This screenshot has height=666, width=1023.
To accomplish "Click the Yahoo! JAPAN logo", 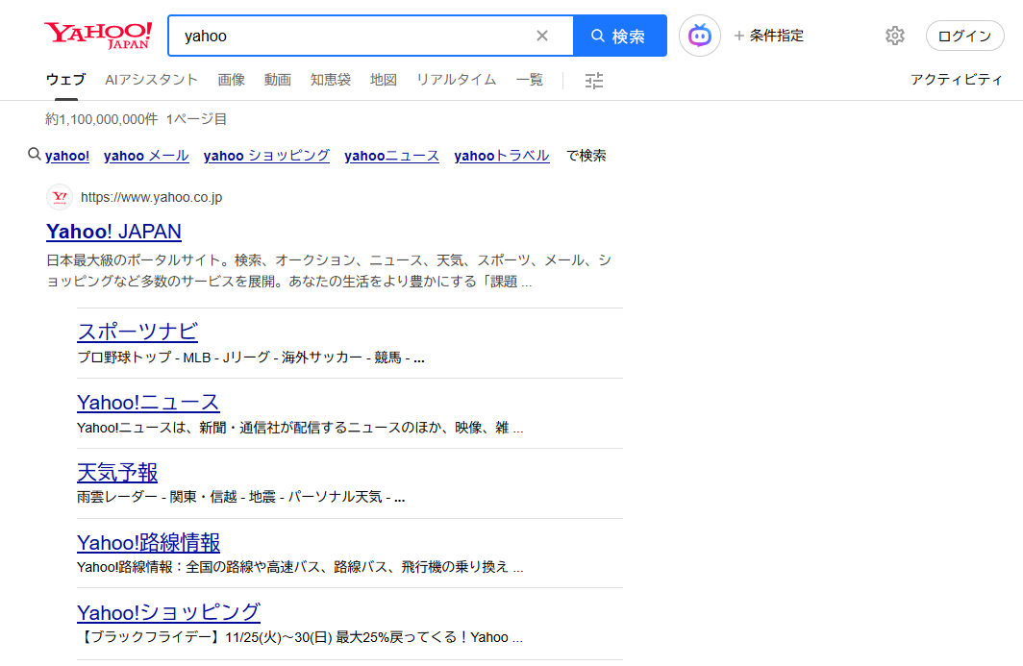I will pyautogui.click(x=97, y=36).
